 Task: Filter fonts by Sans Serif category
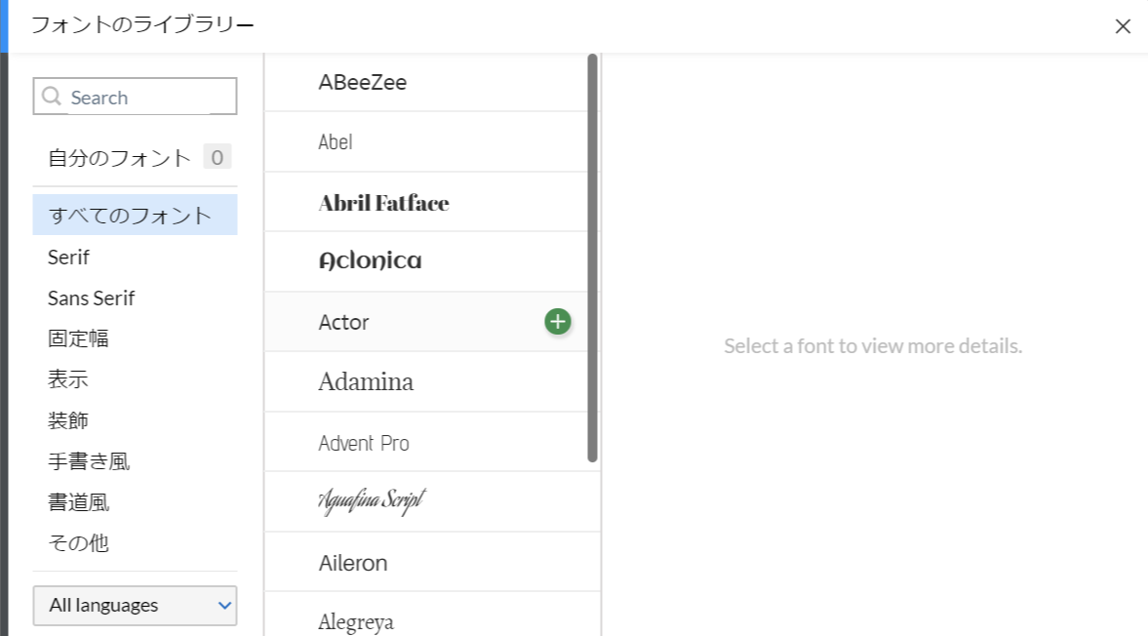[x=92, y=298]
